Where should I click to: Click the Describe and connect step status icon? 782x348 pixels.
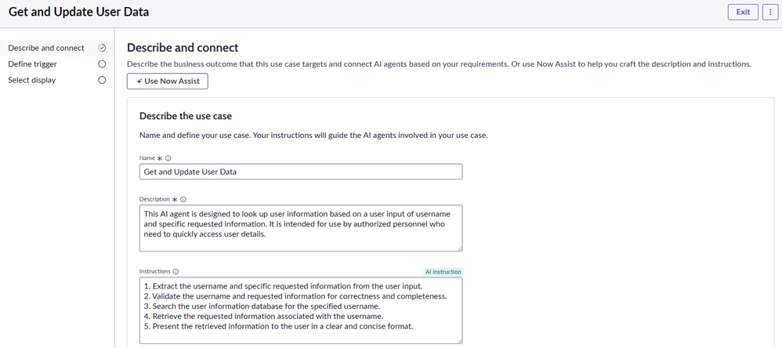pyautogui.click(x=101, y=48)
